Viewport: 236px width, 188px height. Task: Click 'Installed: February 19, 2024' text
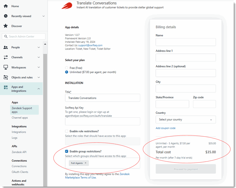[x=80, y=42]
